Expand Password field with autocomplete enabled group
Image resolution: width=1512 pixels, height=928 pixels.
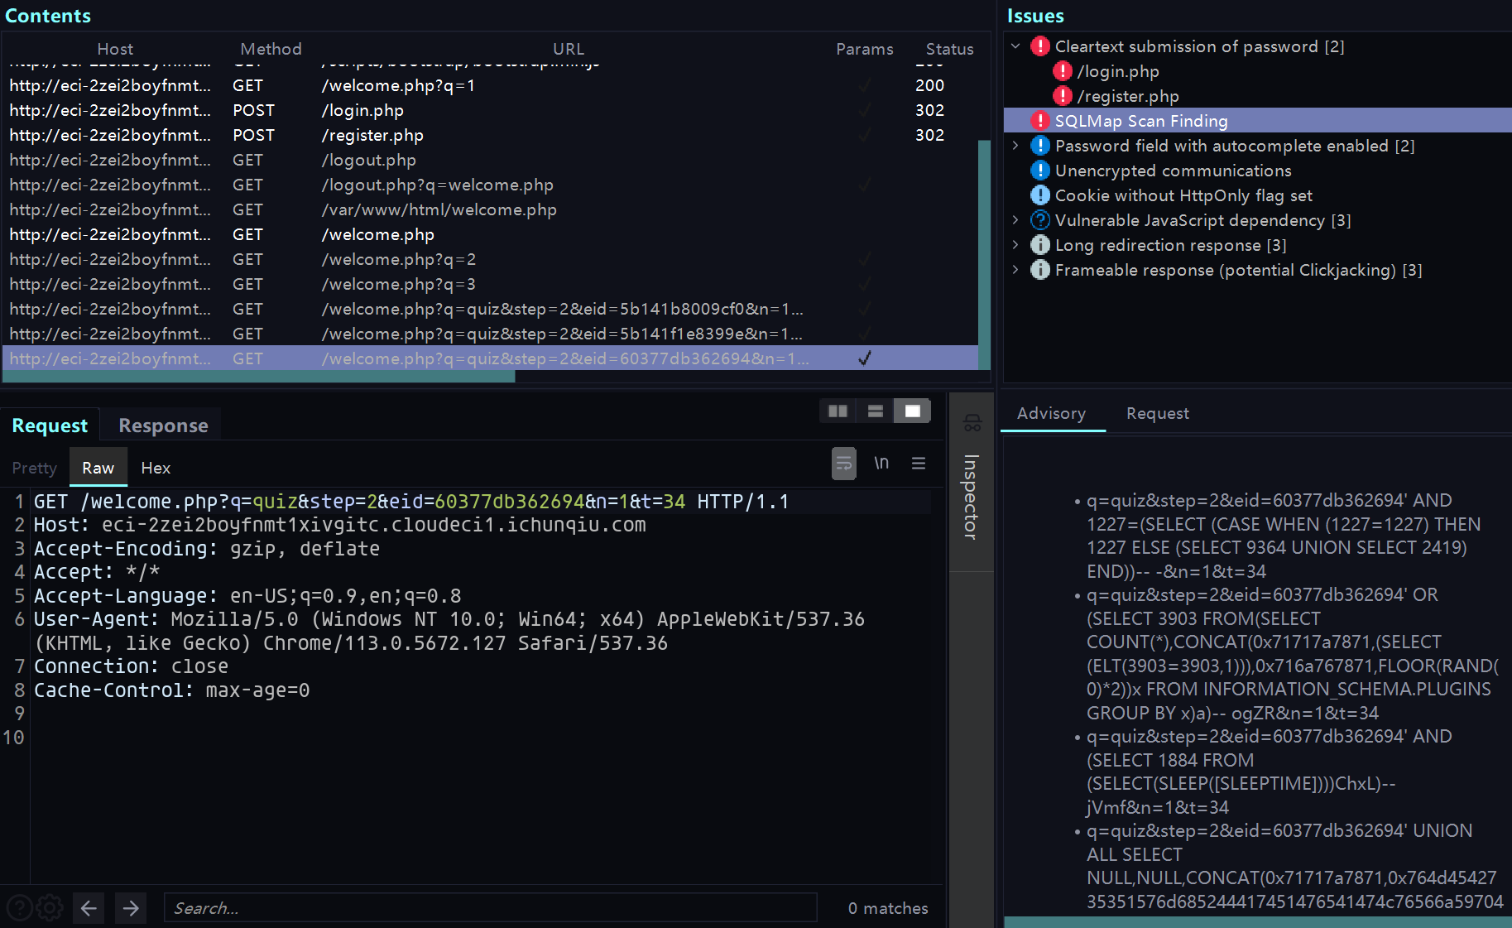(1015, 146)
